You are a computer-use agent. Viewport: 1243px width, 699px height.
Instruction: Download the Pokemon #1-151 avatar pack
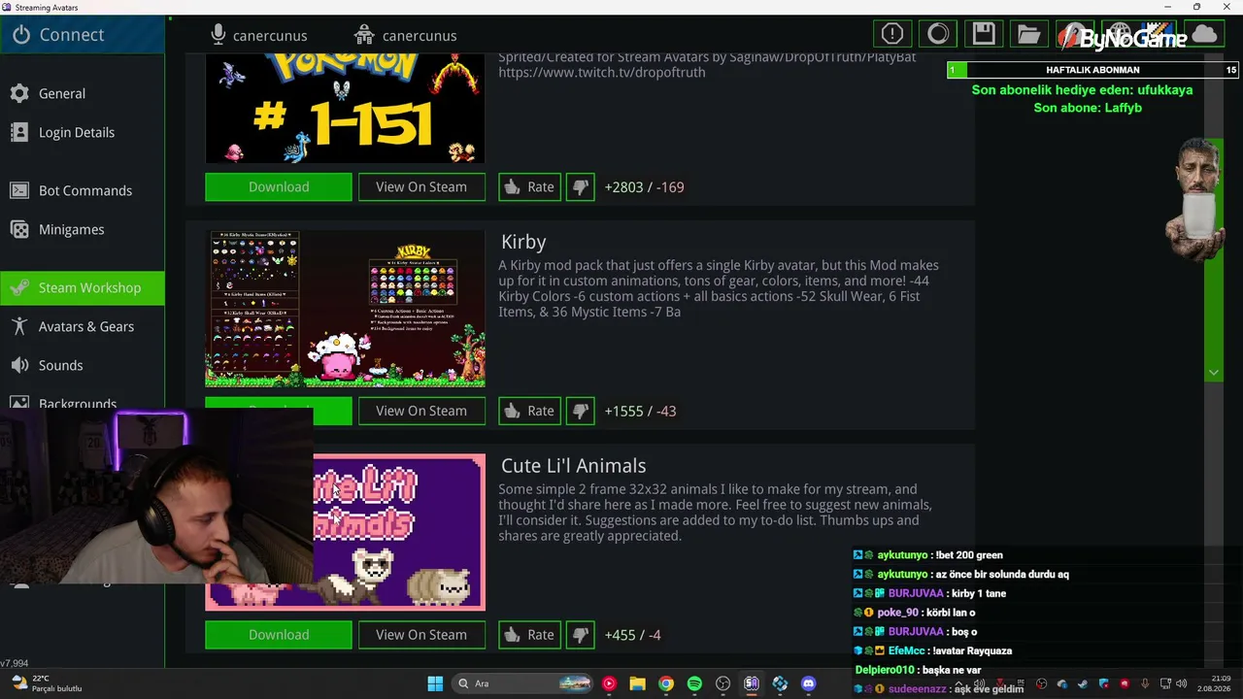(x=279, y=187)
